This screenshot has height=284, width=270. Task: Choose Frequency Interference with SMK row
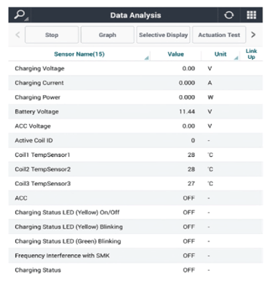(135, 256)
